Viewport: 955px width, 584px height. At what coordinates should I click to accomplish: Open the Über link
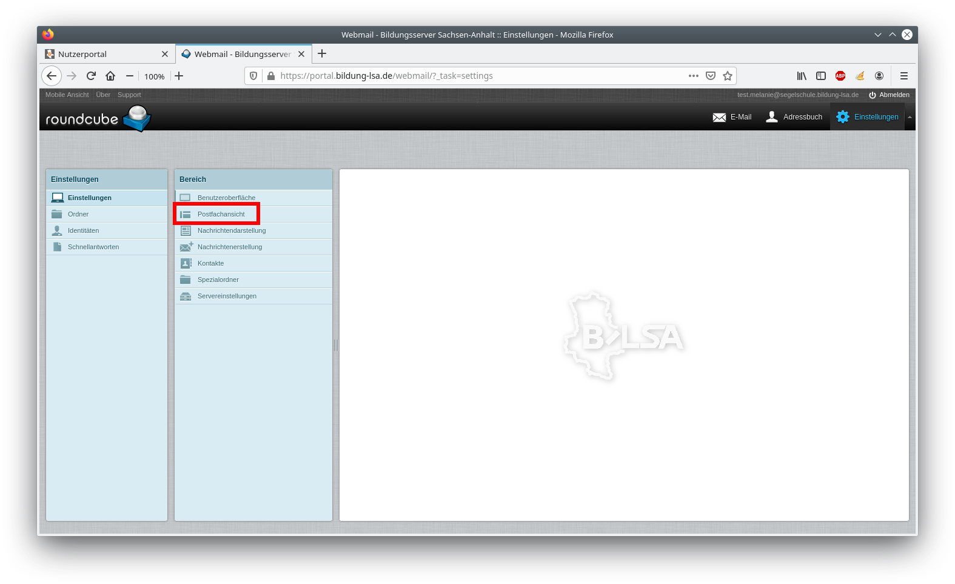(x=103, y=95)
